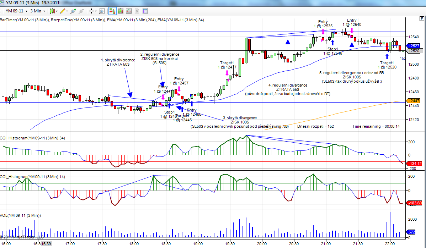Click the '4. regulerni divergence' annotation text
The height and width of the screenshot is (248, 426).
(x=288, y=85)
